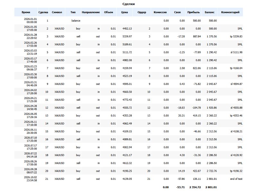Select the Тип column header
Screen dimensions: 280x193
point(73,12)
